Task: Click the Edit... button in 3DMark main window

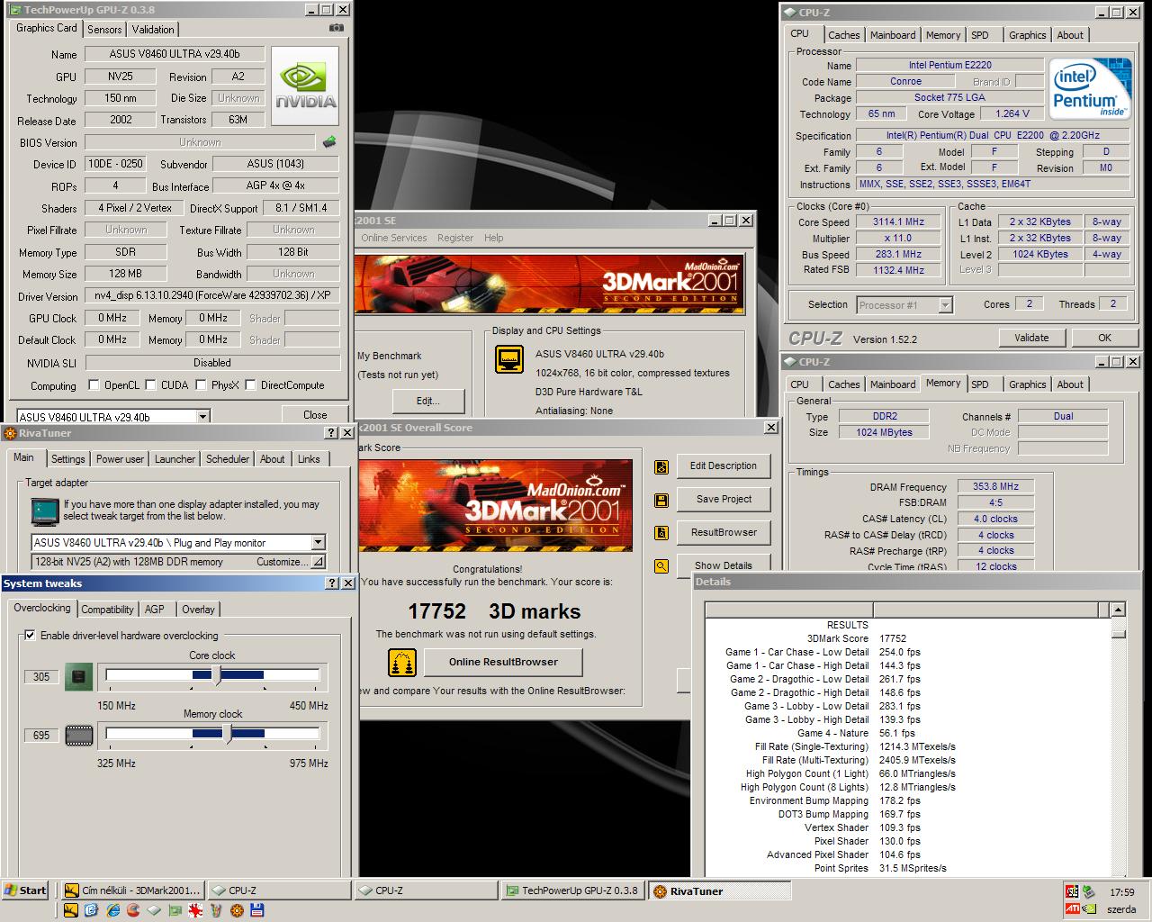Action: point(428,401)
